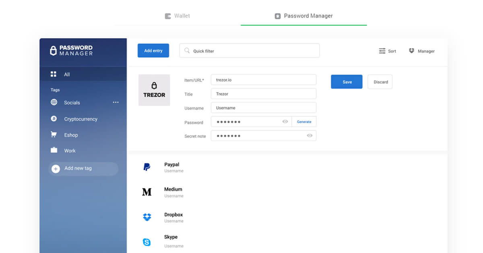This screenshot has width=483, height=253.
Task: Click the Secret note input field dots
Action: click(229, 136)
